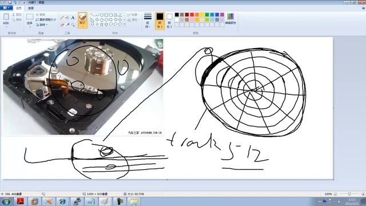Choose the oval shape
This screenshot has height=206, width=366.
tap(102, 15)
